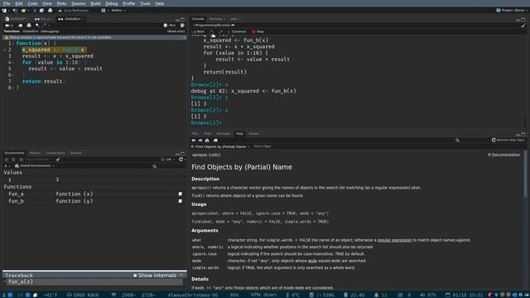530x298 pixels.
Task: Open the 'regular expression' help link
Action: 394,240
